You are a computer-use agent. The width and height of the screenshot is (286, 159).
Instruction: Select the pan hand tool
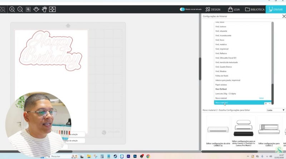44,9
